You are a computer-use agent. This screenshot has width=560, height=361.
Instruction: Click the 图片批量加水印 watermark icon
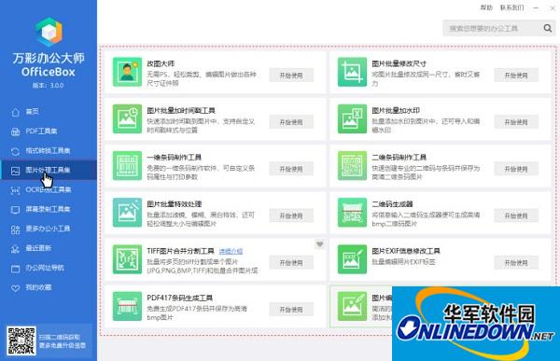[x=352, y=118]
